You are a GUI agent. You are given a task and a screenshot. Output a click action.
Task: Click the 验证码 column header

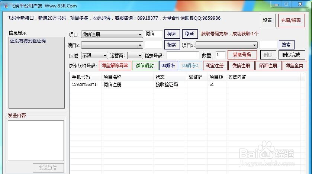click(197, 77)
